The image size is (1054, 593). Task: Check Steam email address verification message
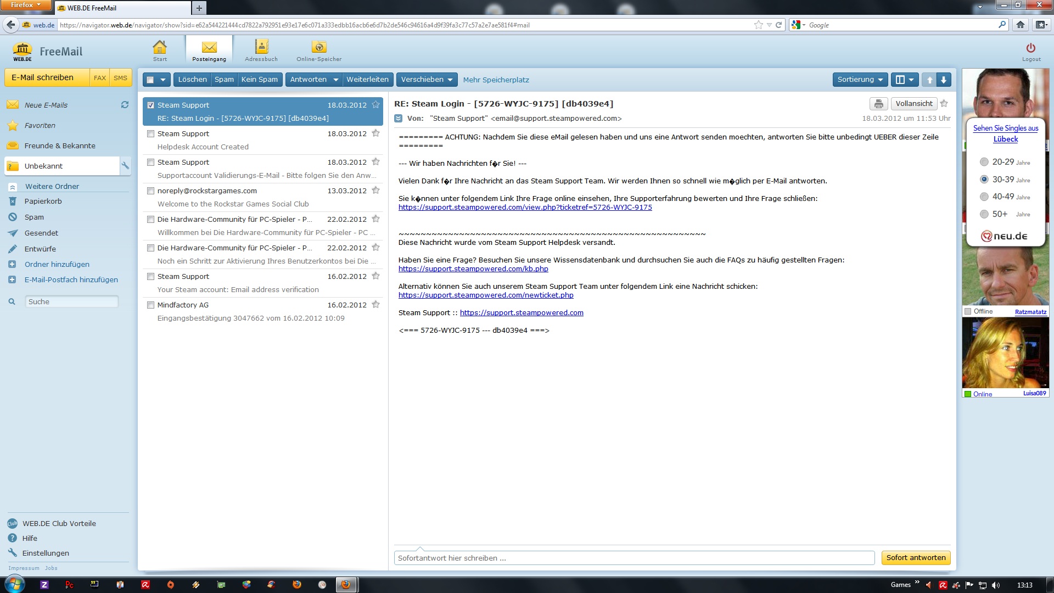point(150,276)
